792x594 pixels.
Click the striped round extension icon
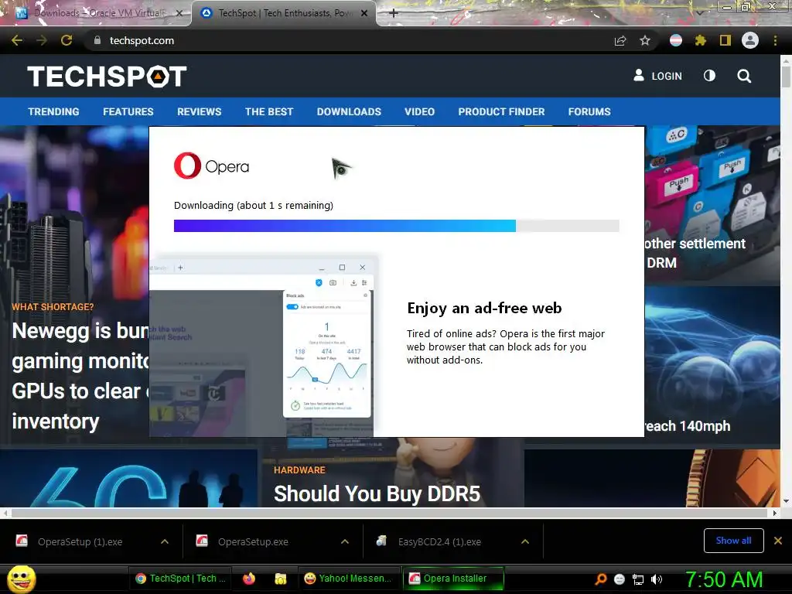676,40
